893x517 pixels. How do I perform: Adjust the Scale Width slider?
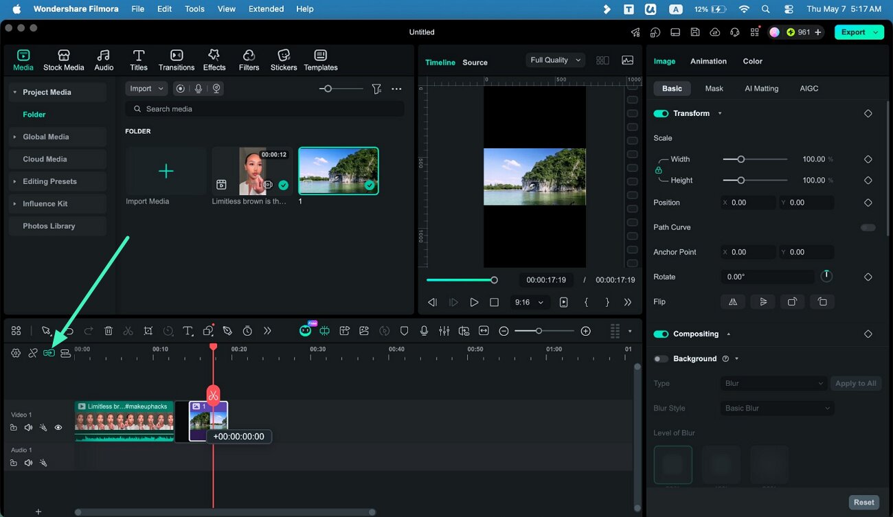pyautogui.click(x=755, y=159)
